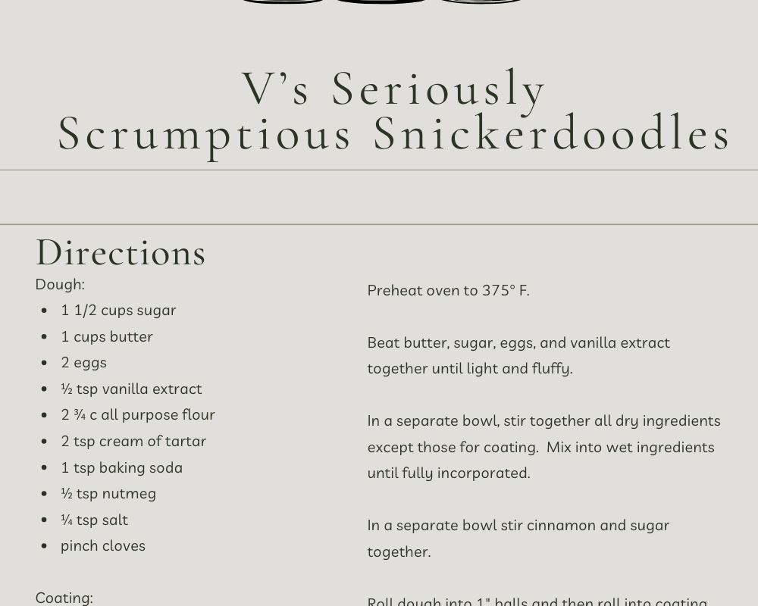Screen dimensions: 758x606
Task: Click the 'Roll dough into 1" balls' step
Action: click(537, 601)
